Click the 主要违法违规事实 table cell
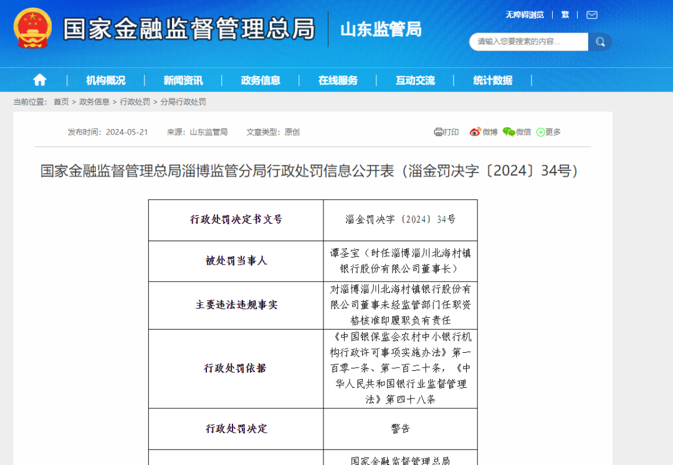Screen dimensions: 673x465 pyautogui.click(x=236, y=305)
